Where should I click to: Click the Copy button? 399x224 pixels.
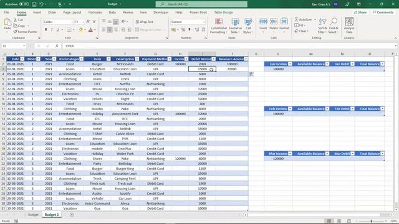coord(19,26)
